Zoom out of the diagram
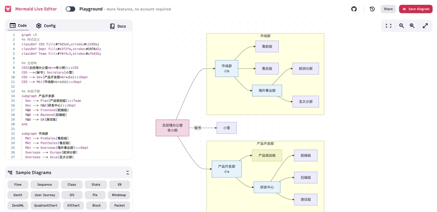This screenshot has height=212, width=437. point(401,26)
